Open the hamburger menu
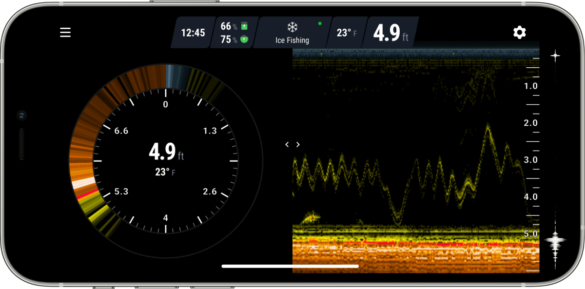This screenshot has width=585, height=289. (x=65, y=33)
